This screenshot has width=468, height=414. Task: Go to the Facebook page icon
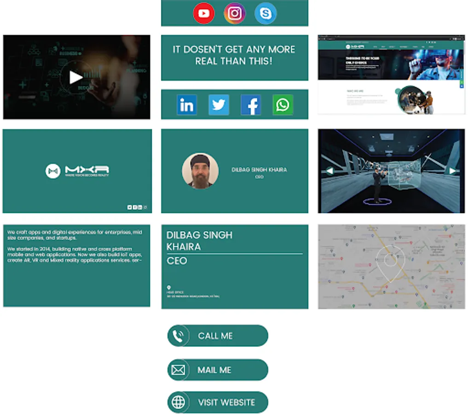coord(251,105)
